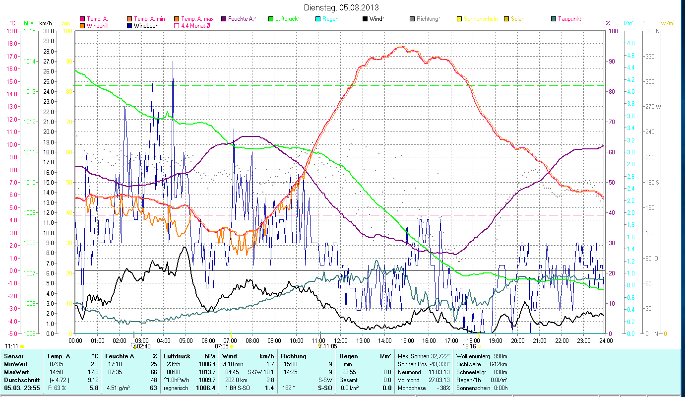Toggle the yellow Sonnenschein legend square
The height and width of the screenshot is (397, 685).
pos(459,19)
